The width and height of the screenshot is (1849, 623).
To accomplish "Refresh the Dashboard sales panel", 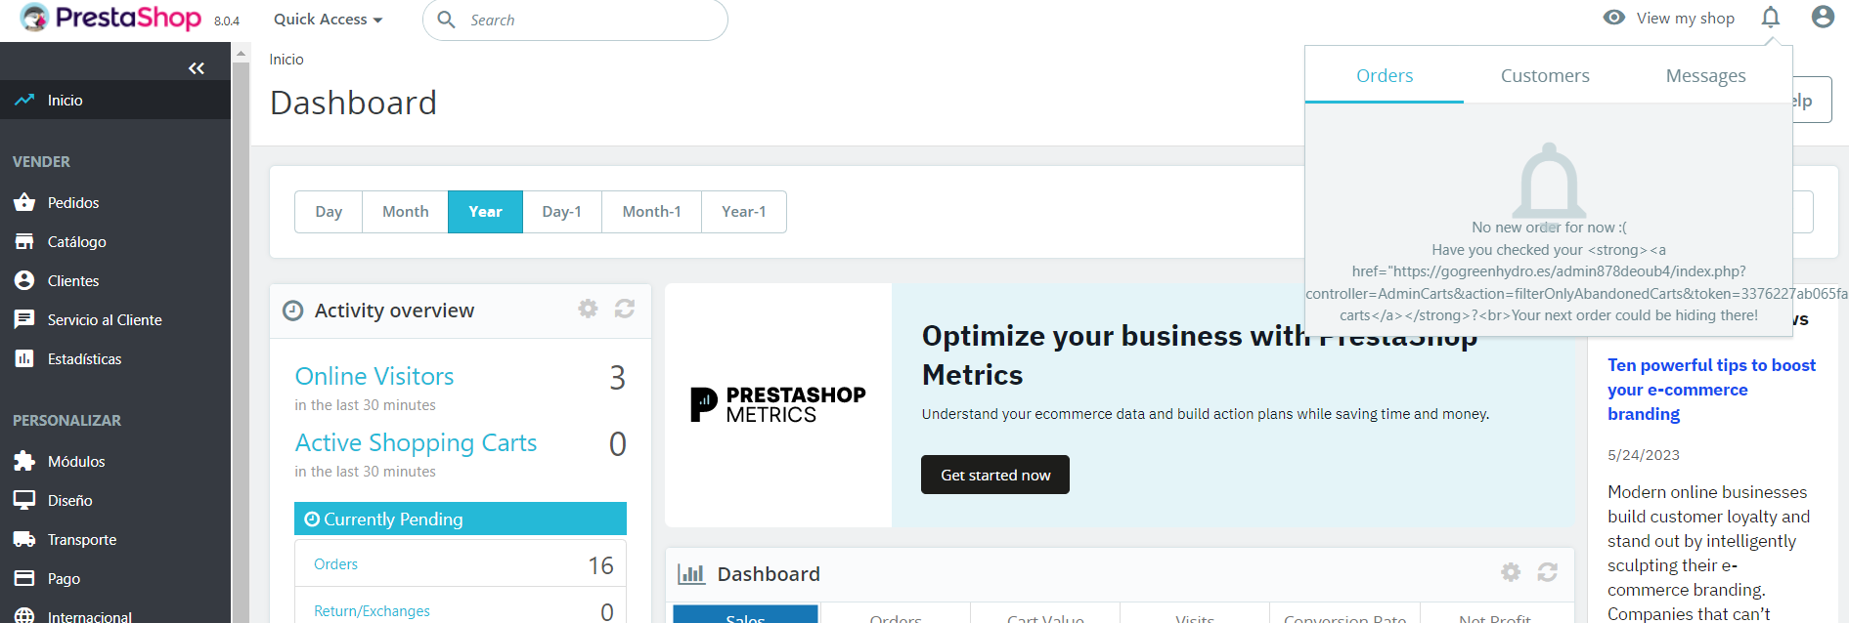I will [x=1547, y=572].
